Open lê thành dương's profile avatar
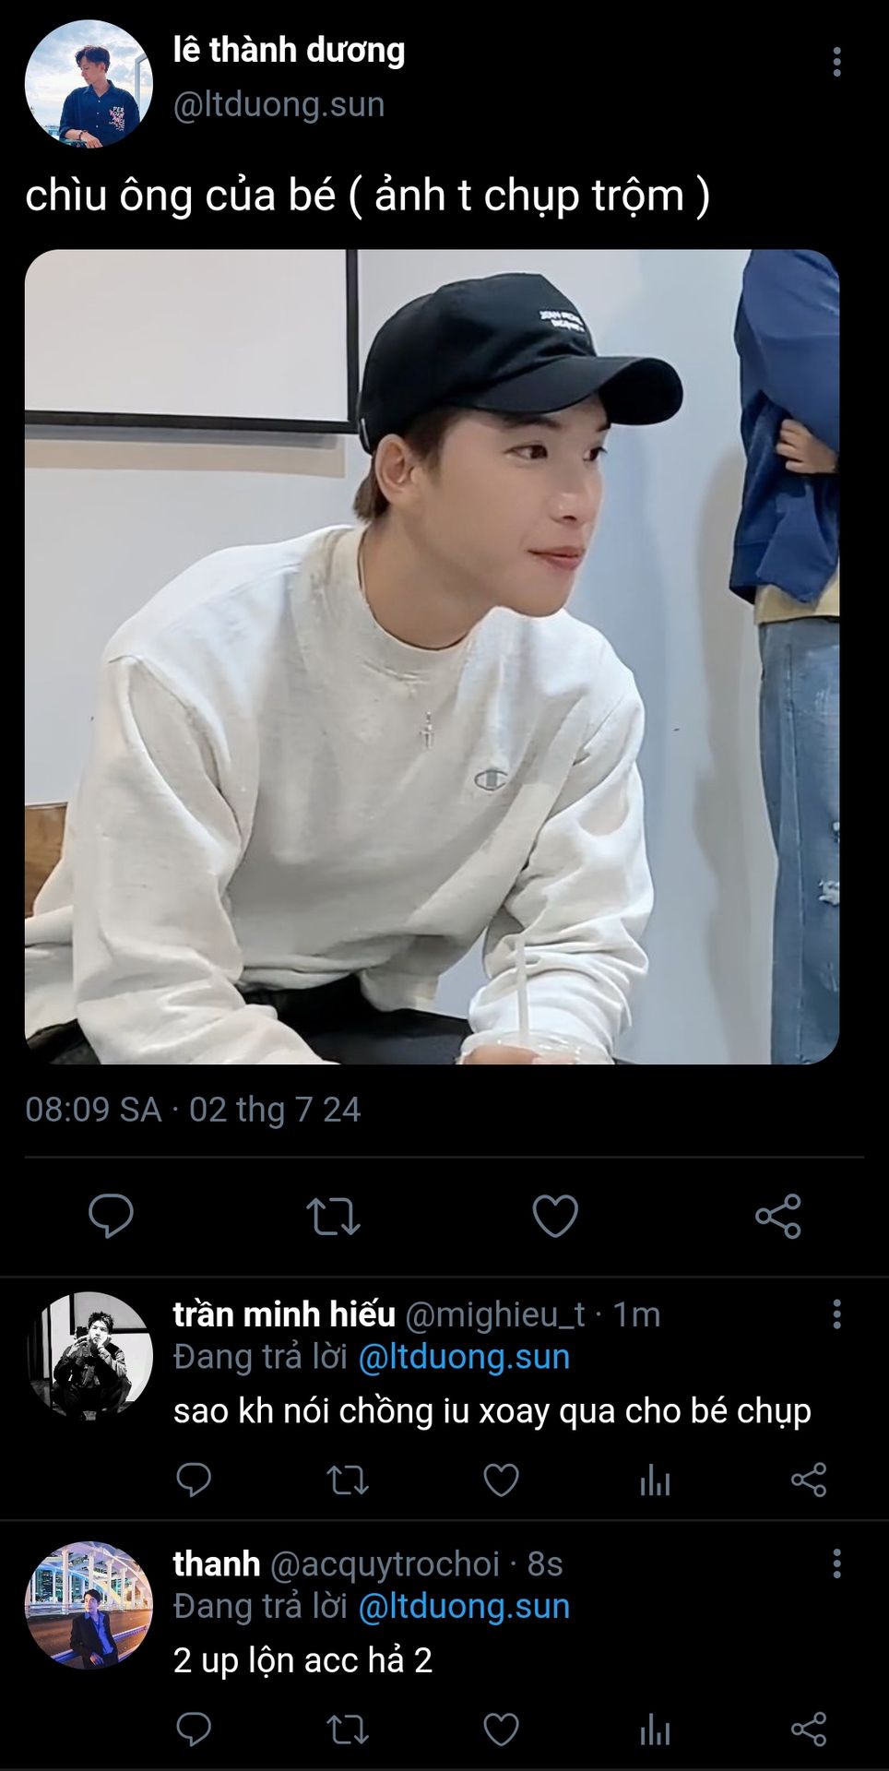The image size is (889, 1771). pos(89,84)
